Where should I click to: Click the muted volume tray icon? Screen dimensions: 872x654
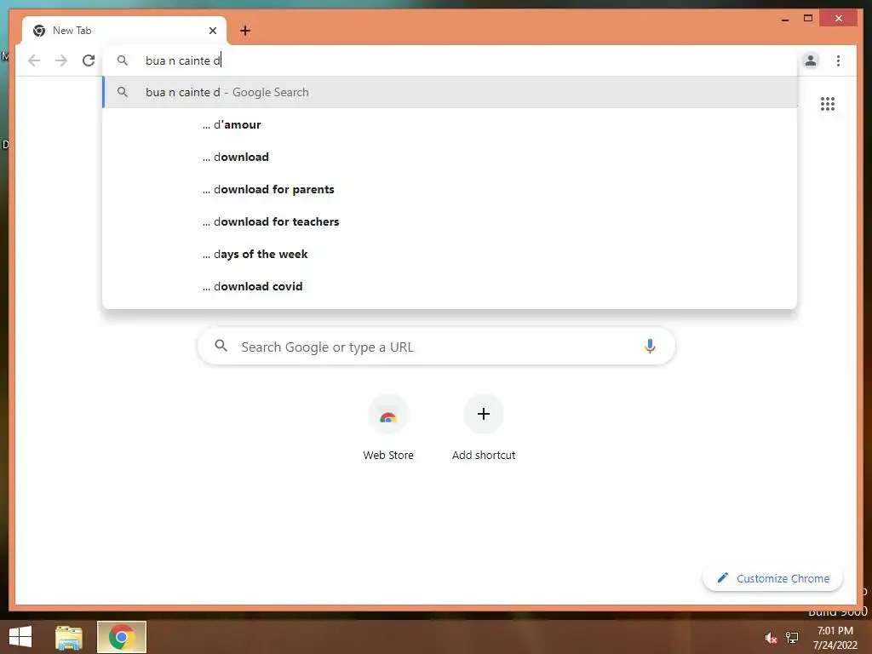[771, 638]
